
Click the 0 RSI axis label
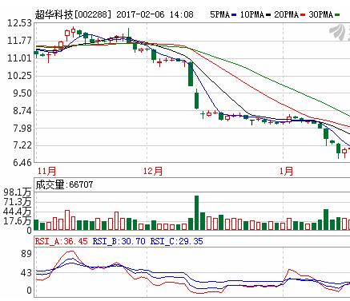pos(29,291)
